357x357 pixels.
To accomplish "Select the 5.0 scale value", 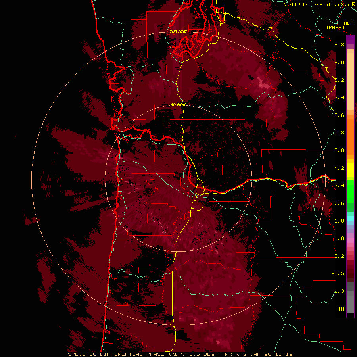I will tap(339, 150).
